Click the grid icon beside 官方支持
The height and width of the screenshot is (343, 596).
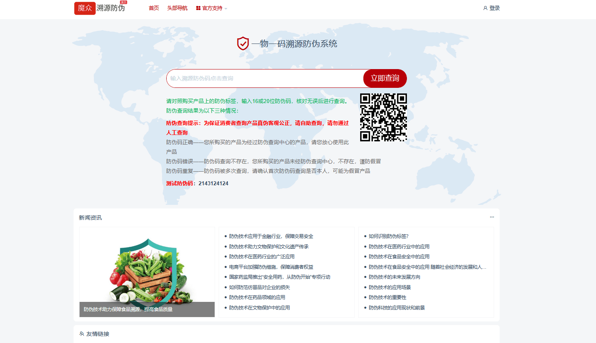(x=198, y=8)
